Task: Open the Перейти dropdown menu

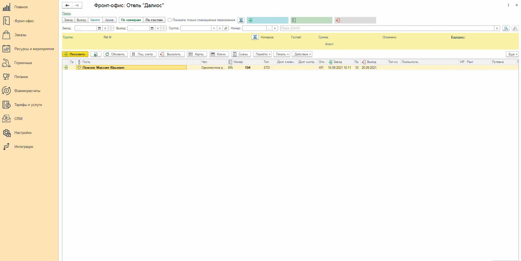Action: pyautogui.click(x=262, y=54)
